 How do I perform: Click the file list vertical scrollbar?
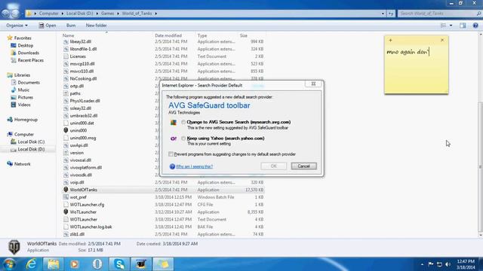tap(480, 167)
